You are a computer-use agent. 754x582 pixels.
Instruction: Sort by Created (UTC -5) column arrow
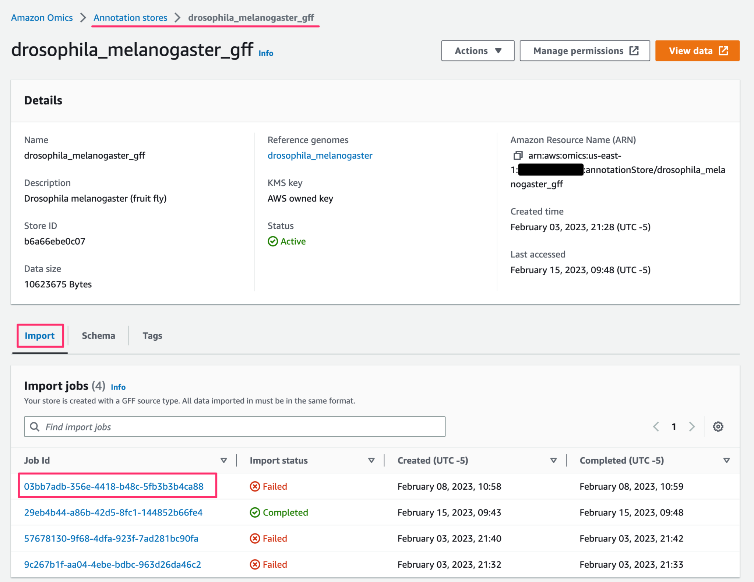(553, 461)
